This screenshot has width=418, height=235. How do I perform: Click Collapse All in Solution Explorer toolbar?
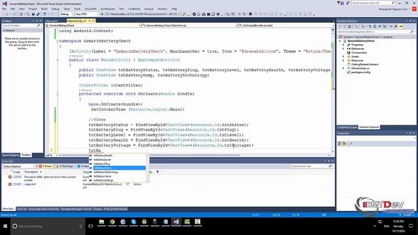coord(379,26)
